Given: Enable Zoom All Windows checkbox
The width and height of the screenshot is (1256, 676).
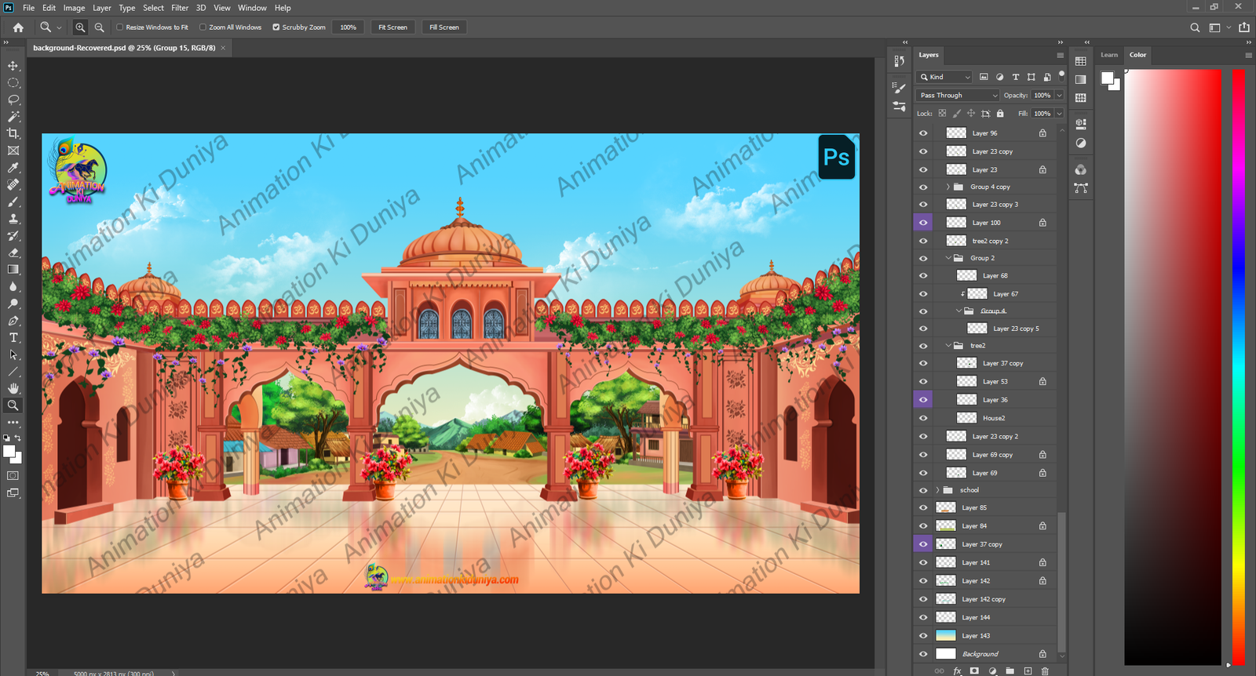Looking at the screenshot, I should point(203,27).
